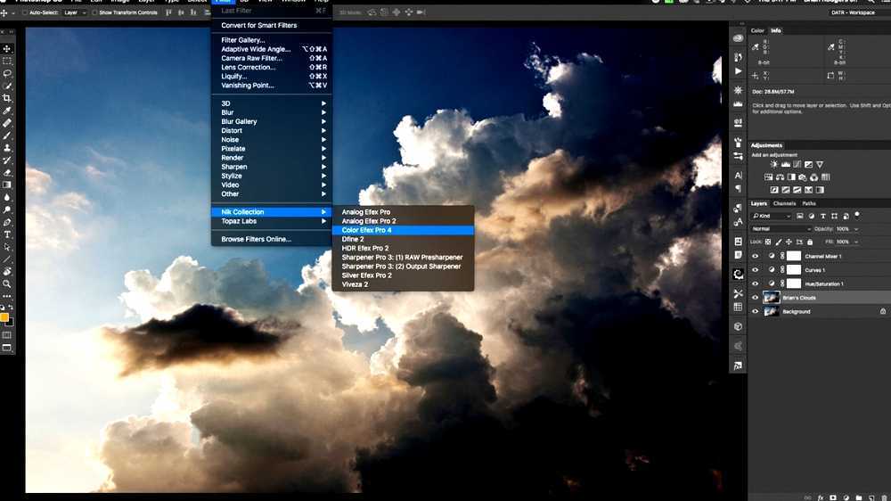This screenshot has width=891, height=501.
Task: Select the Clone Stamp tool
Action: point(7,148)
